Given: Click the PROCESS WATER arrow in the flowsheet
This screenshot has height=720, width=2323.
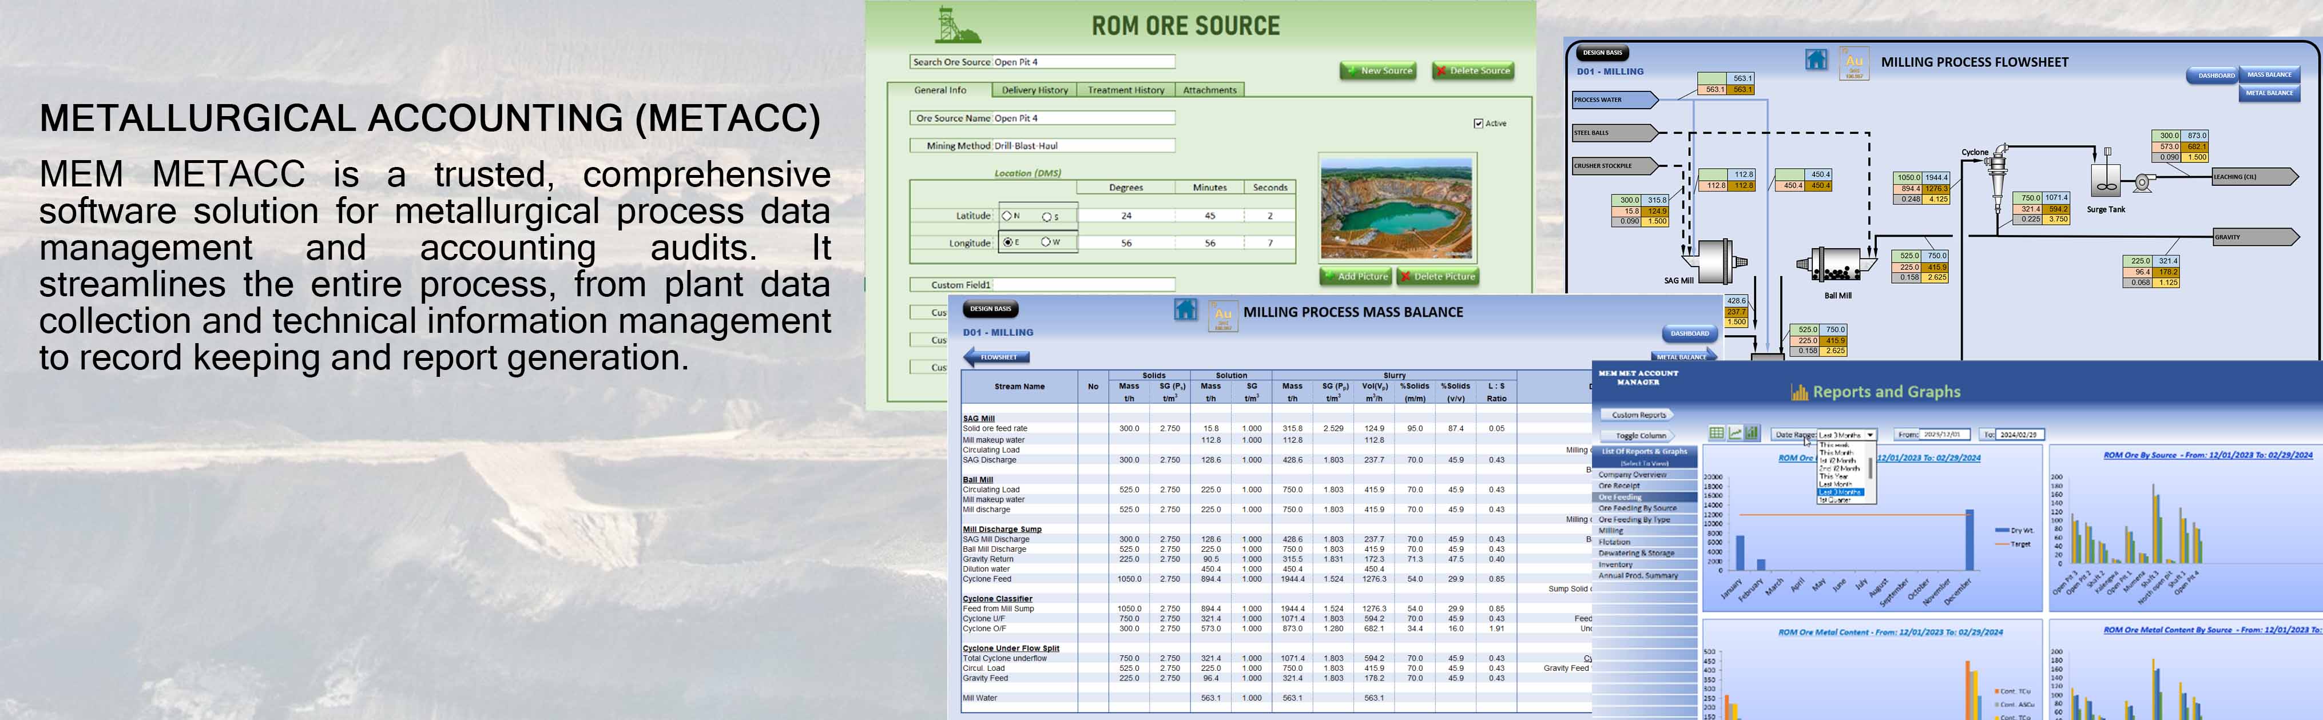Looking at the screenshot, I should pos(1616,100).
